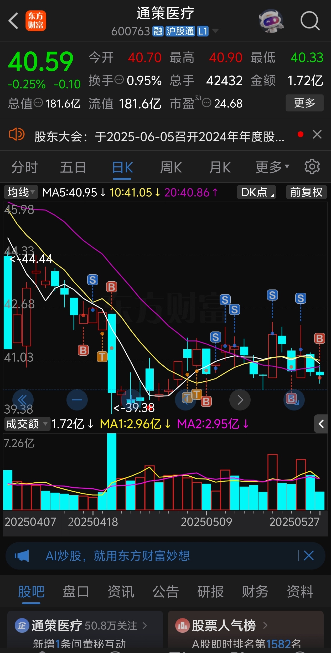The height and width of the screenshot is (653, 331).
Task: Open the 更多 quote details button
Action: (x=304, y=103)
